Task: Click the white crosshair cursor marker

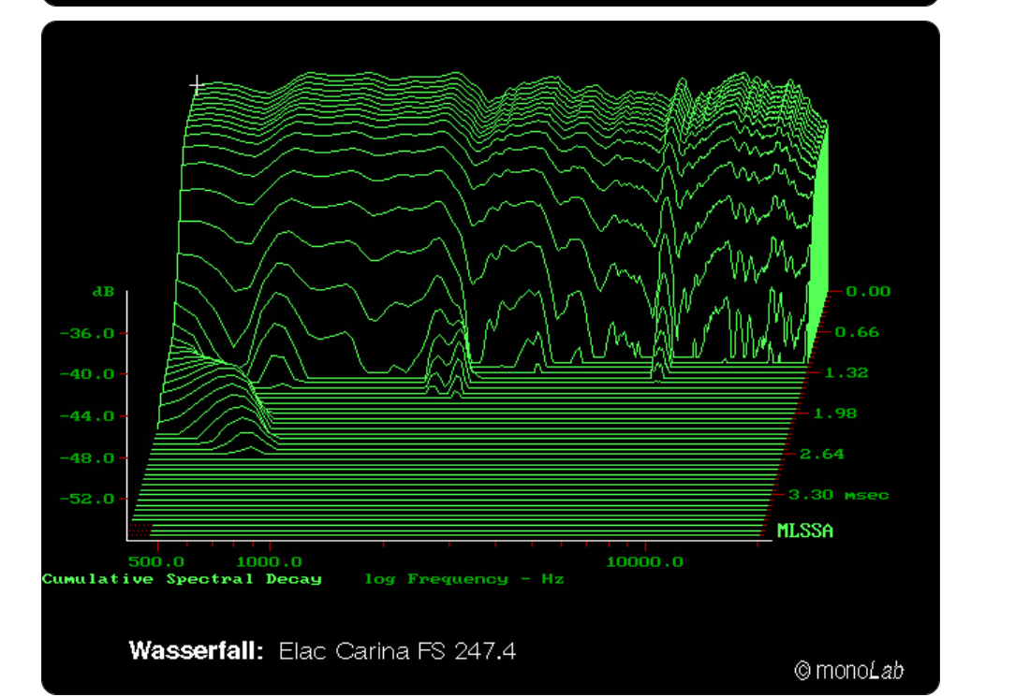Action: click(x=197, y=85)
